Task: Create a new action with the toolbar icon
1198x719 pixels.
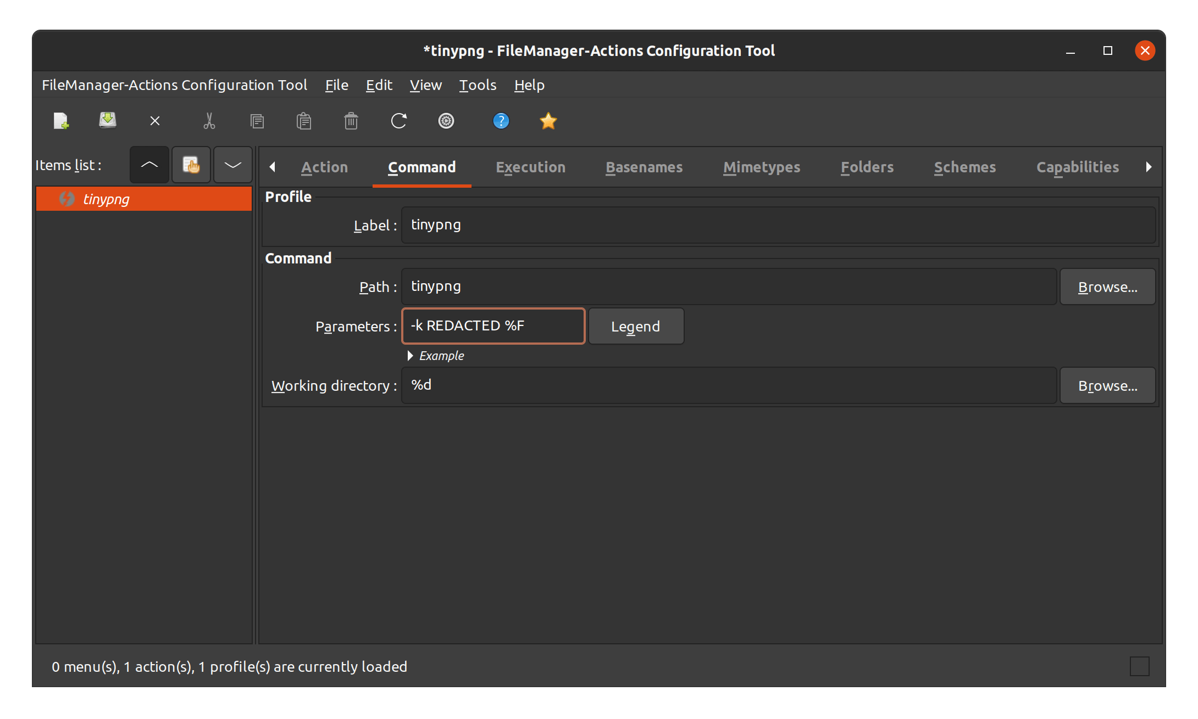Action: [61, 121]
